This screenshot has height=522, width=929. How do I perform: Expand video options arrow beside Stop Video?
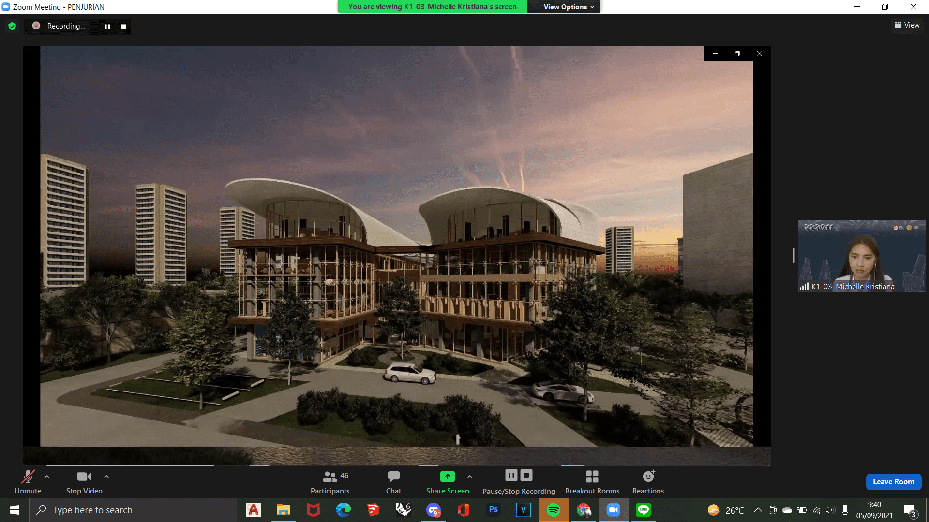[106, 477]
